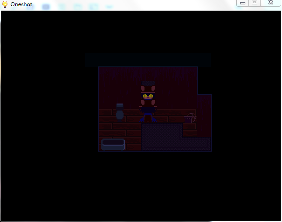Screen dimensions: 282x222
Task: Click the right-side alcove of the room
Action: (x=204, y=109)
